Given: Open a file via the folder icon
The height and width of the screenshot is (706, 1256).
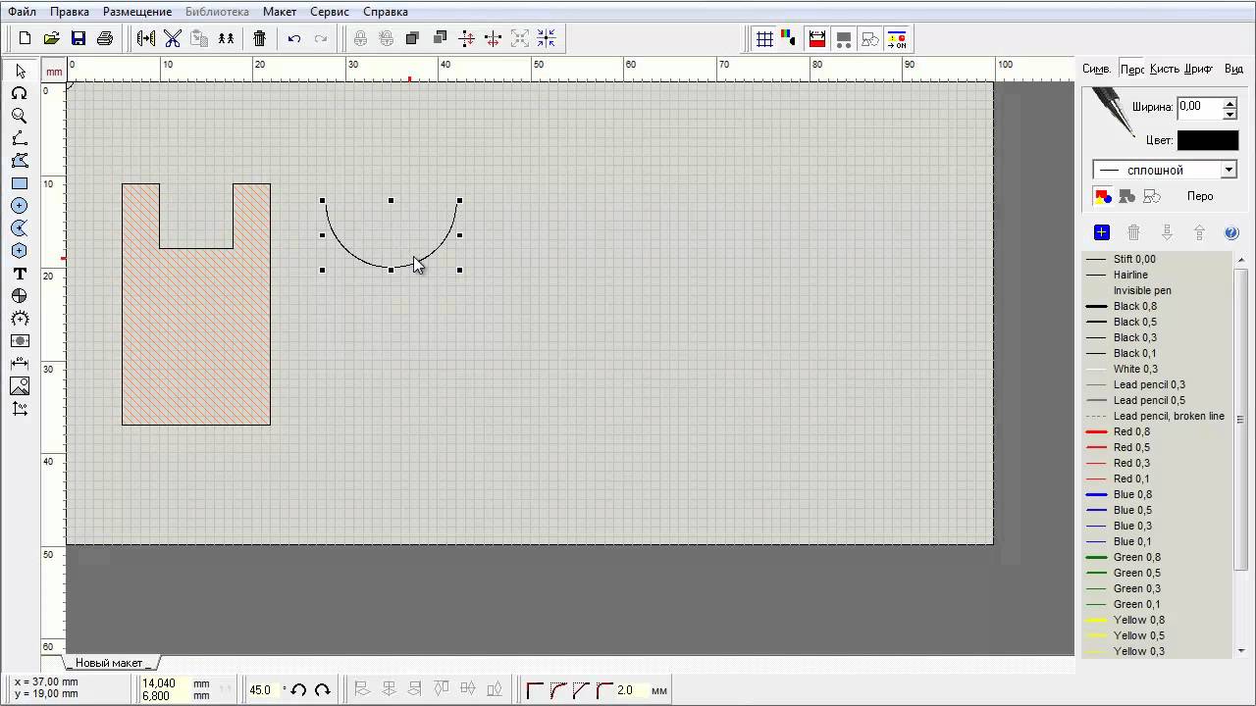Looking at the screenshot, I should click(x=52, y=38).
